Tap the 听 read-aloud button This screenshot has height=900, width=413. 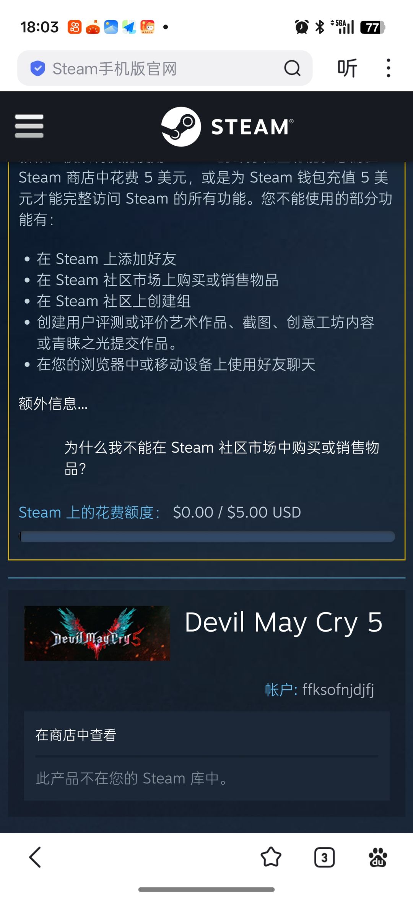[x=347, y=68]
